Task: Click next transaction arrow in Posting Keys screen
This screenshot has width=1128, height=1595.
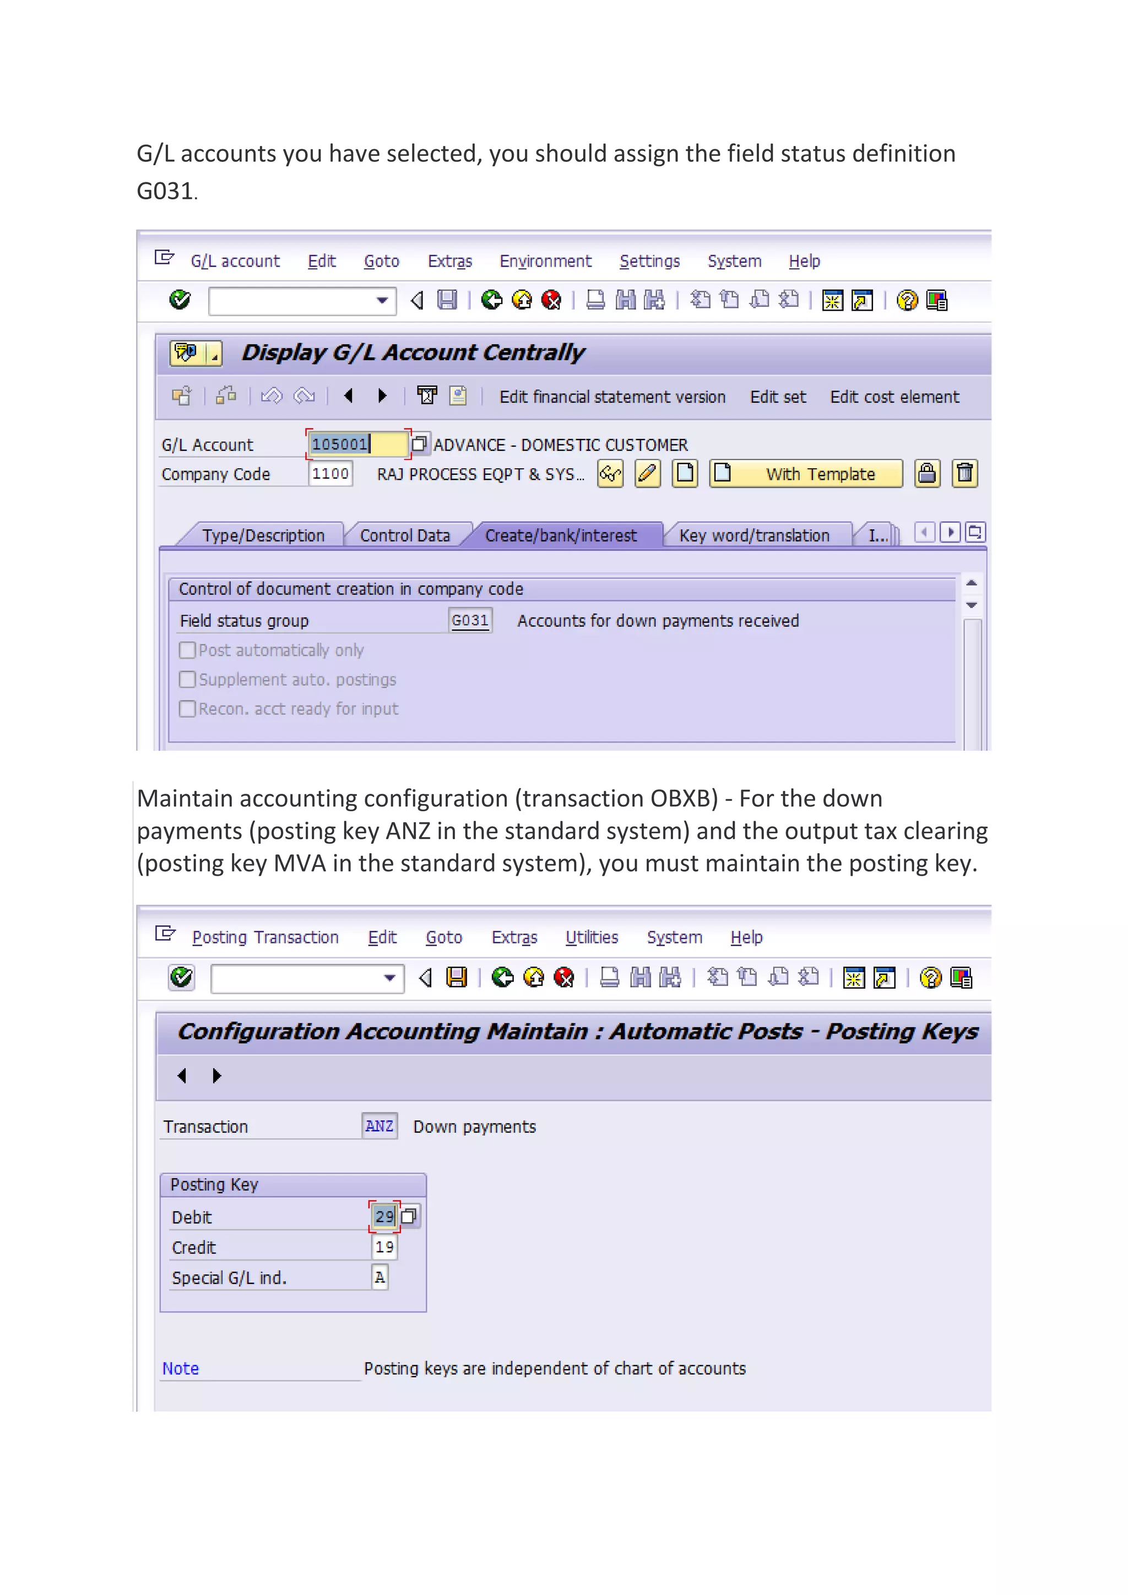Action: coord(216,1076)
